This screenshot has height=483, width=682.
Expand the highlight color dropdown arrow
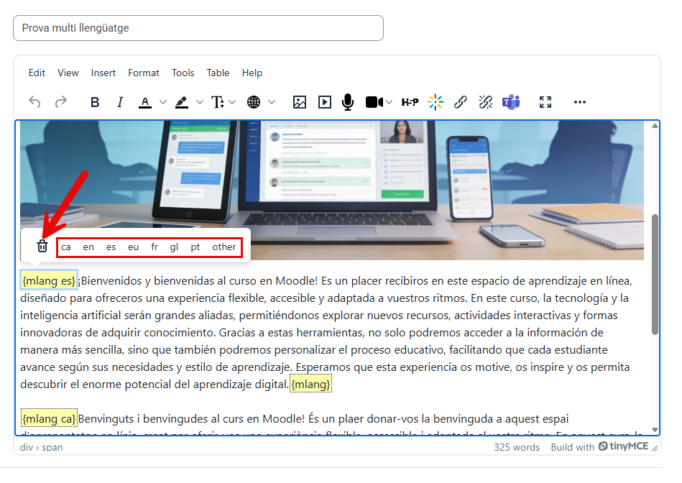(x=200, y=102)
